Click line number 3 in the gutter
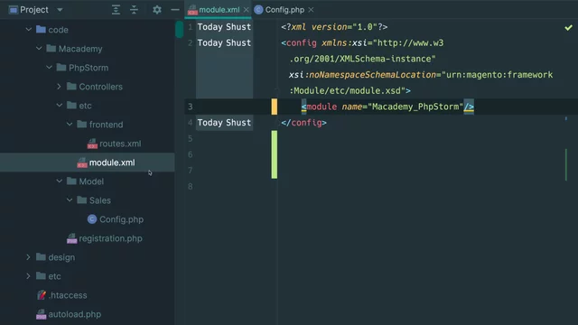 [x=191, y=107]
